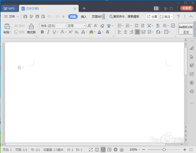Collapse the ribbon with up chevron
Screen dimensions: 196x153
191,17
